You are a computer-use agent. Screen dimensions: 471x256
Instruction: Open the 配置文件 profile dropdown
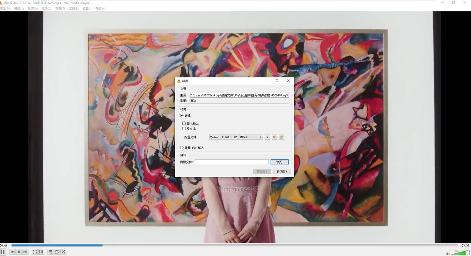[236, 137]
